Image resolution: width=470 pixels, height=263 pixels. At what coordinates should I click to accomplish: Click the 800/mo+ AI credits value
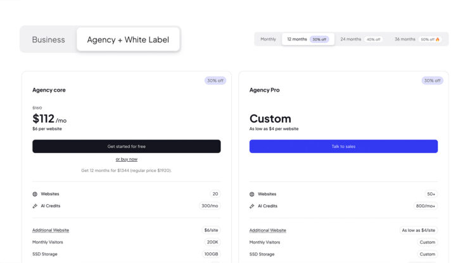425,206
